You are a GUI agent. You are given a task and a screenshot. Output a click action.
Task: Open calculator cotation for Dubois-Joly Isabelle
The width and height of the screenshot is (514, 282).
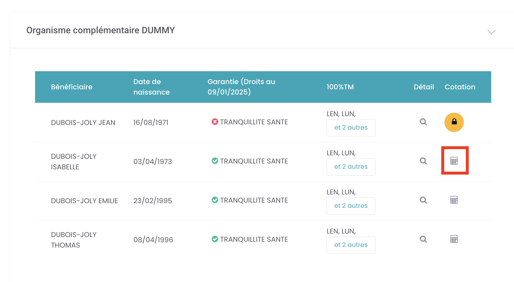tap(454, 161)
